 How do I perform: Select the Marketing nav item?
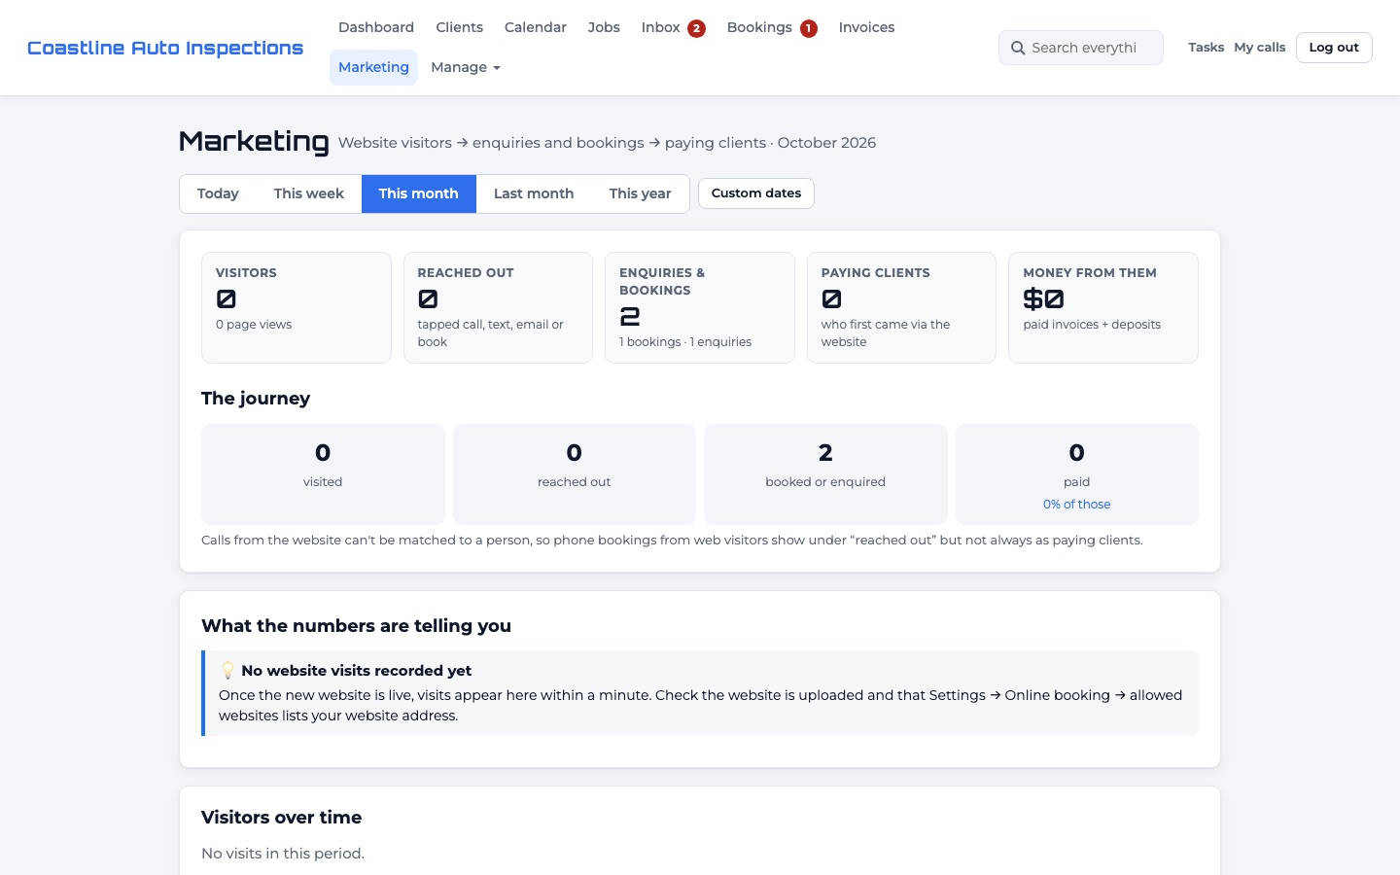pyautogui.click(x=373, y=67)
